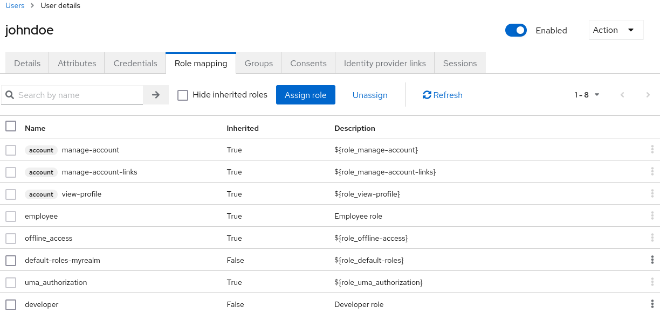Viewport: 660px width, 314px height.
Task: Click the magnifier icon in the search field
Action: [10, 95]
